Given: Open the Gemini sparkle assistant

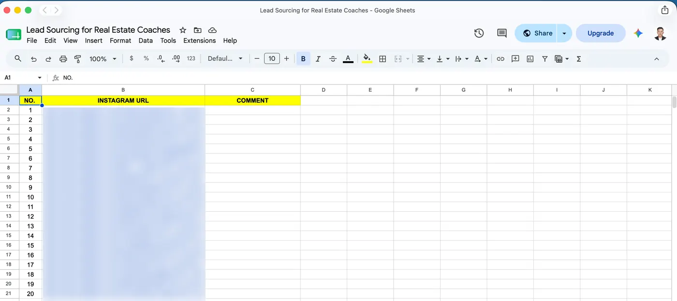Looking at the screenshot, I should click(638, 33).
